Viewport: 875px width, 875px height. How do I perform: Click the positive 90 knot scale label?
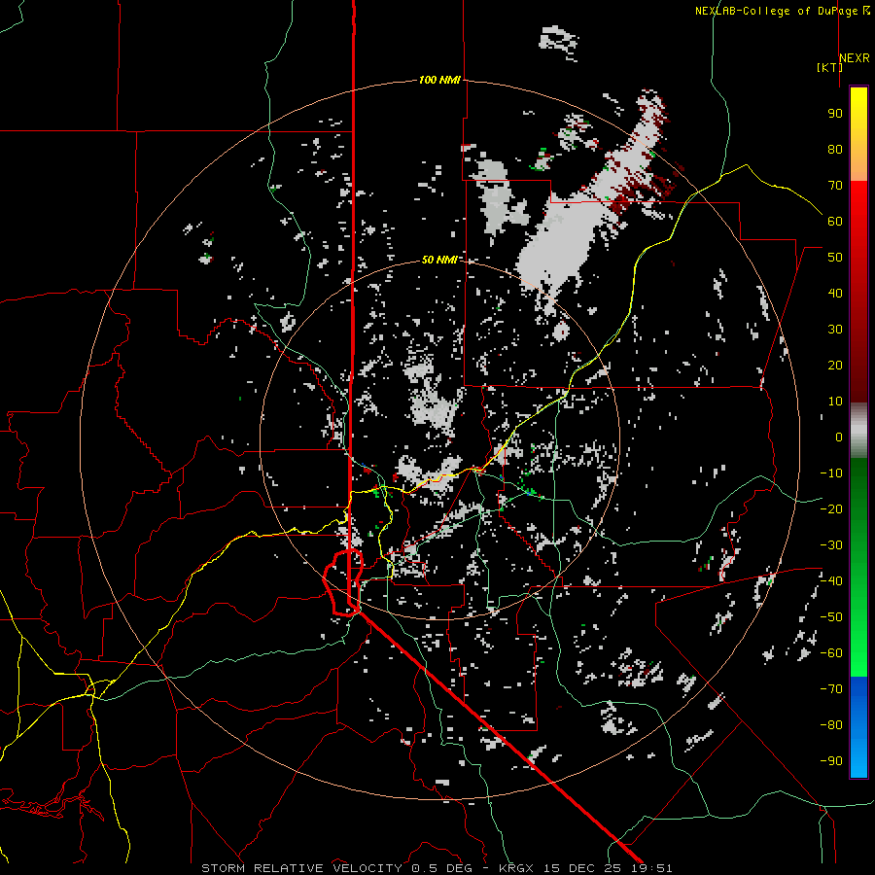tap(835, 114)
